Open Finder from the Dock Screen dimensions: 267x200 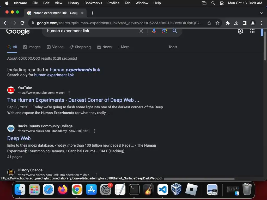pyautogui.click(x=20, y=190)
